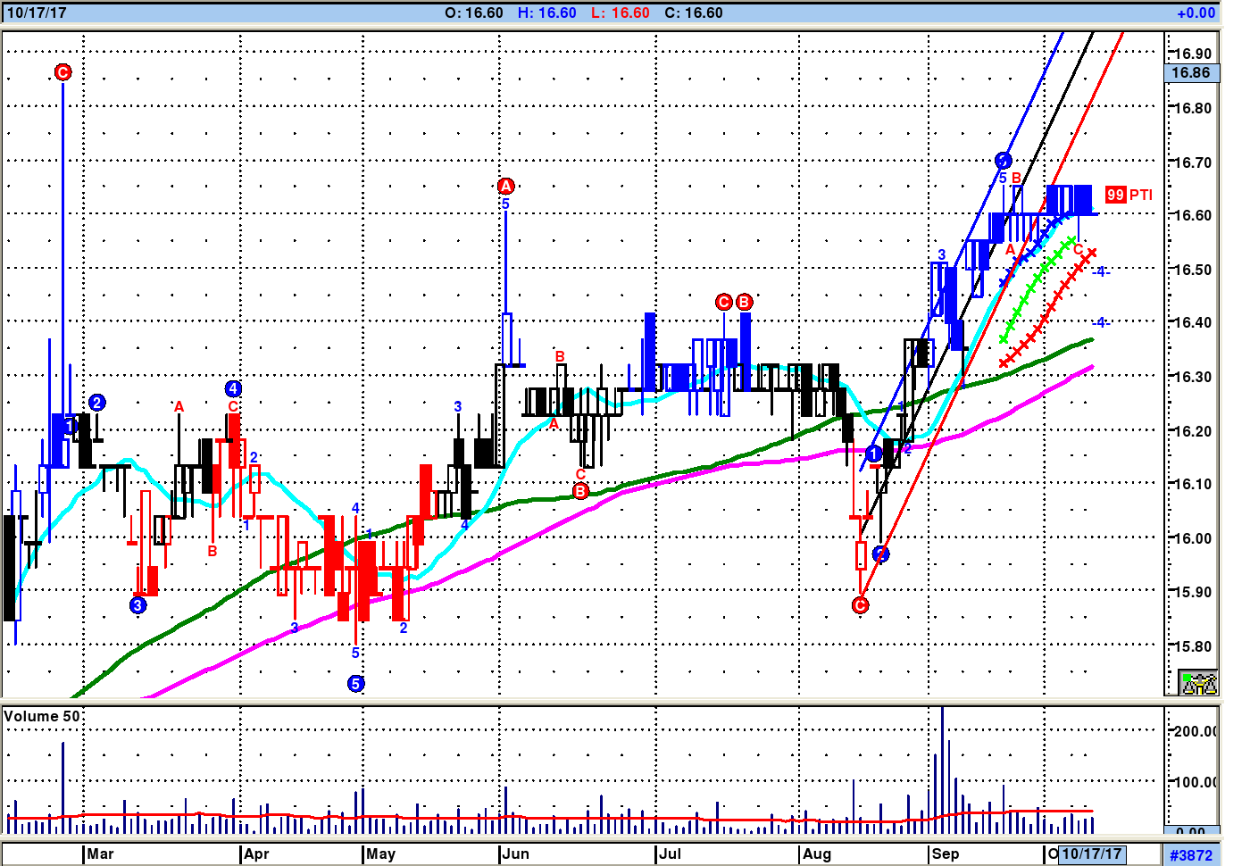Click the red circled B marker below June candles
The image size is (1250, 866).
coord(580,491)
